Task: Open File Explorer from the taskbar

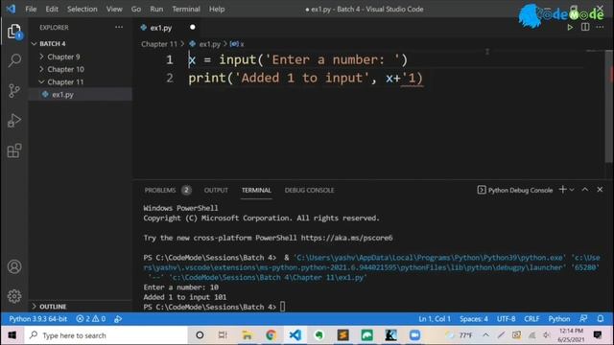Action: coord(248,335)
